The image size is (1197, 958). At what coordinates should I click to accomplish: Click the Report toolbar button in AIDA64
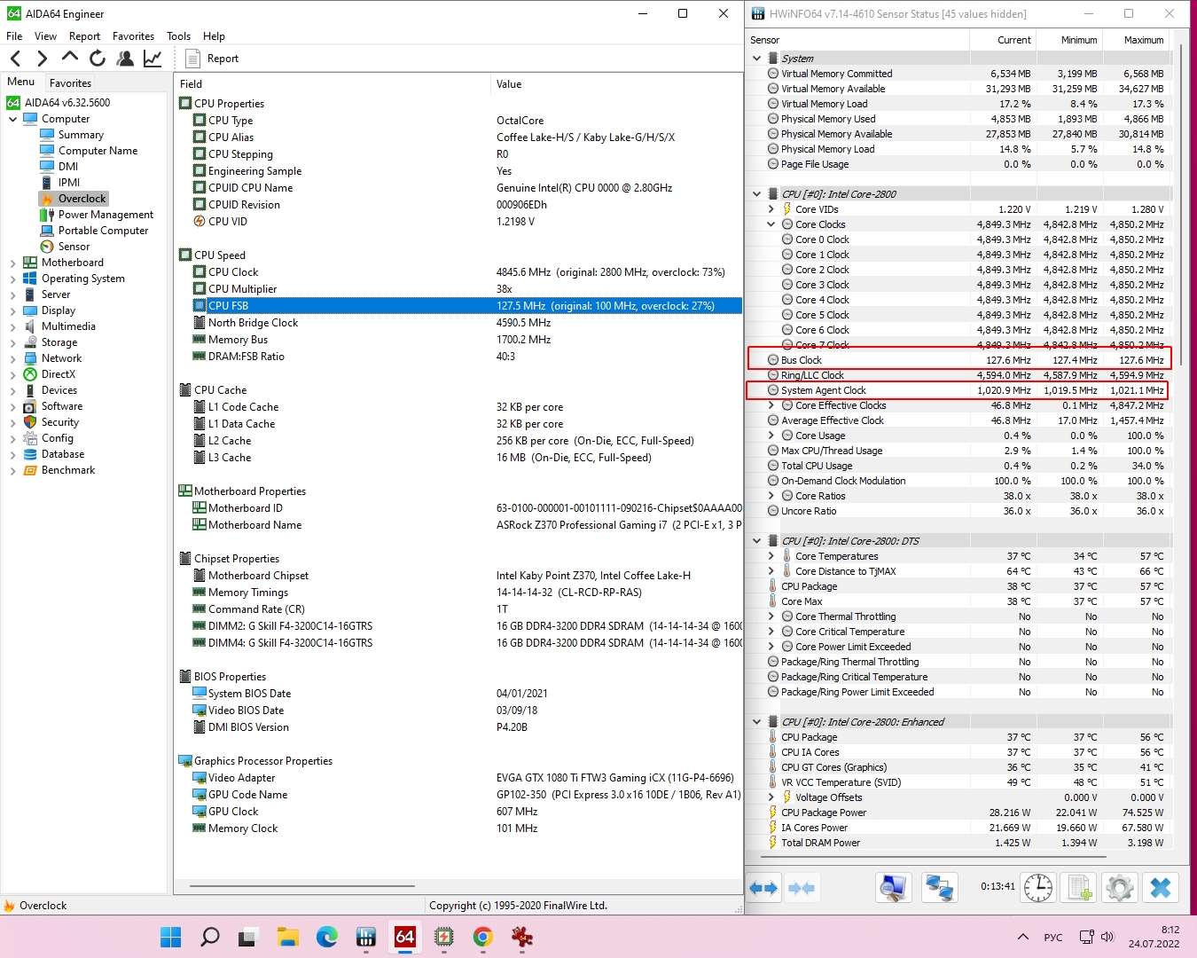pyautogui.click(x=213, y=59)
